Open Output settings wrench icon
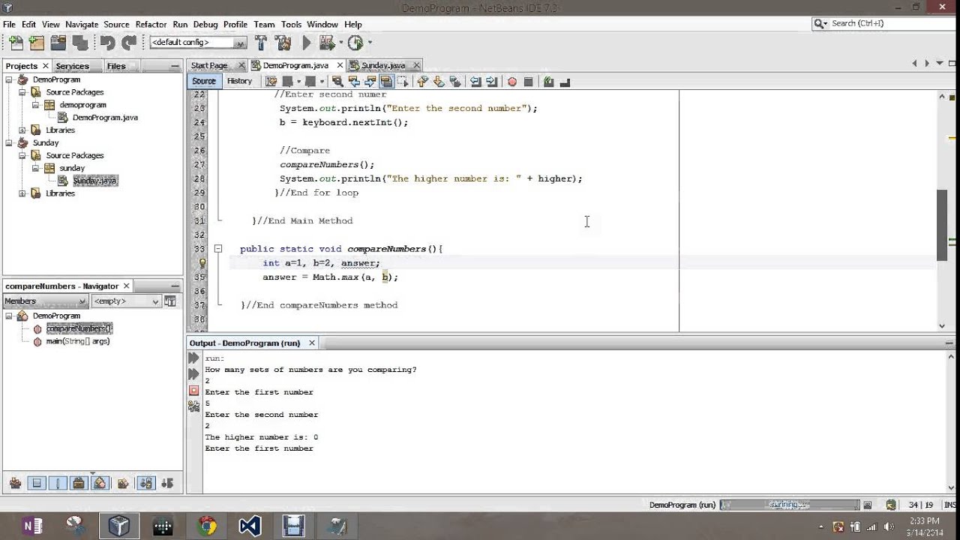Image resolution: width=960 pixels, height=540 pixels. pos(194,406)
